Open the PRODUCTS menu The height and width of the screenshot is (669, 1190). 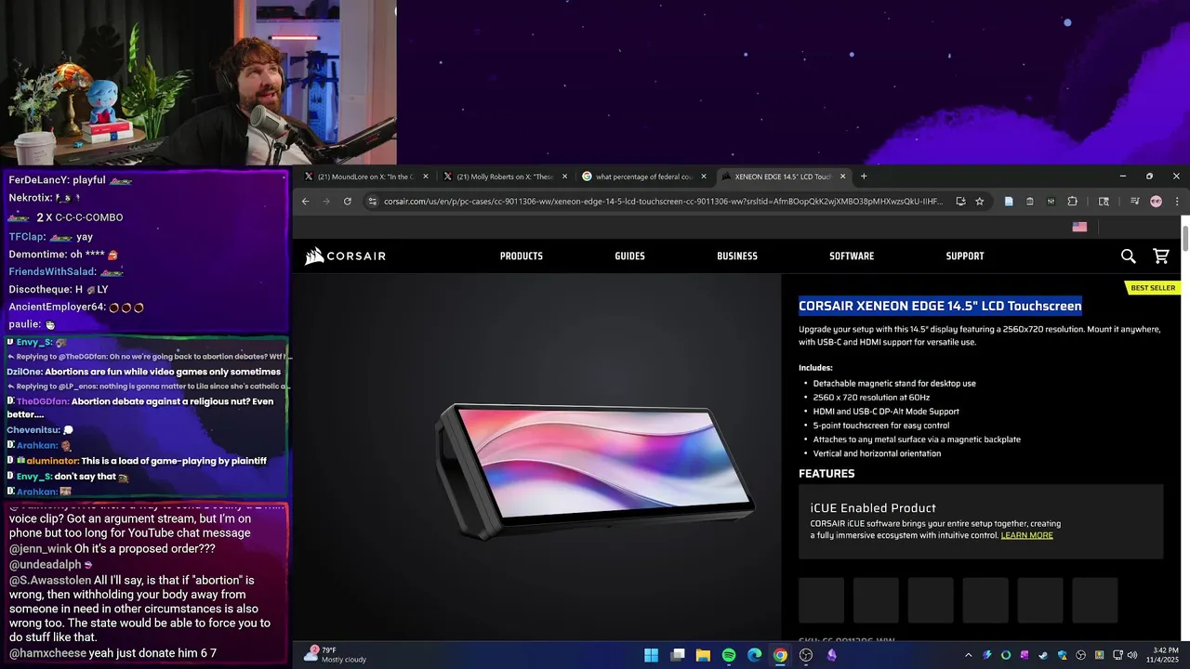(522, 256)
